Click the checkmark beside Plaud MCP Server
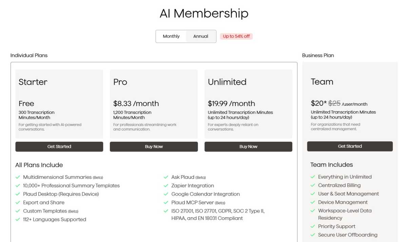 [x=166, y=202]
